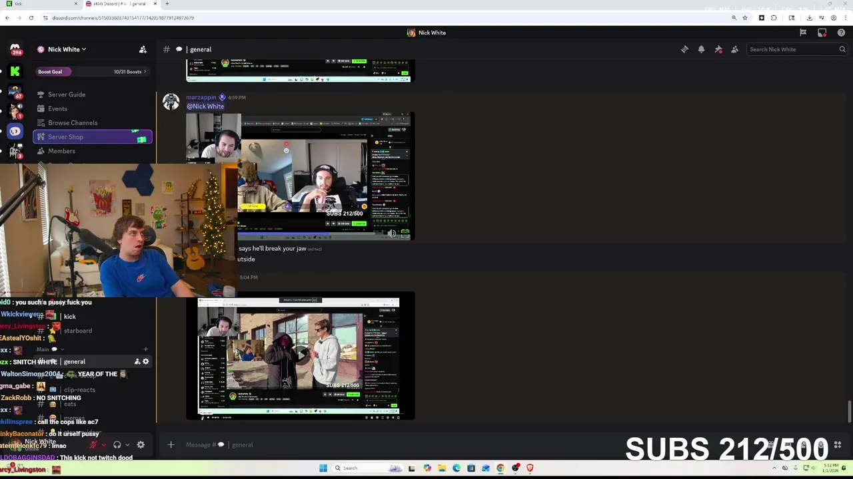The image size is (853, 479).
Task: Click the invite people icon beside Nick White
Action: click(143, 49)
